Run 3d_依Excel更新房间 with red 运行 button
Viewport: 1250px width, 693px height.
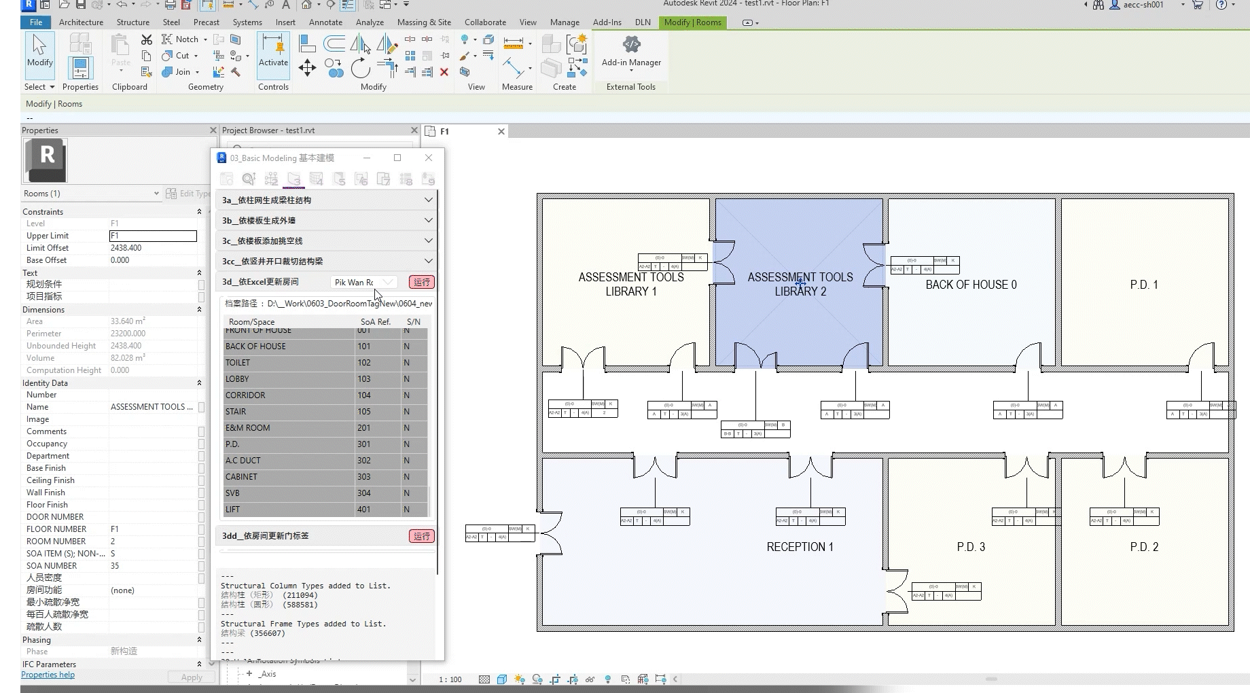422,282
